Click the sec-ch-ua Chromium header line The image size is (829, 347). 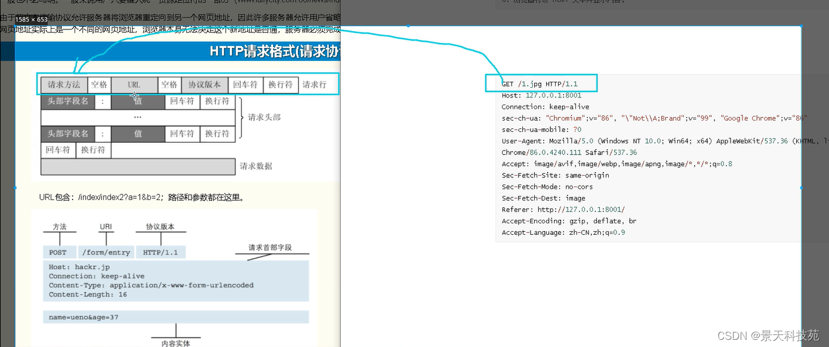click(654, 118)
